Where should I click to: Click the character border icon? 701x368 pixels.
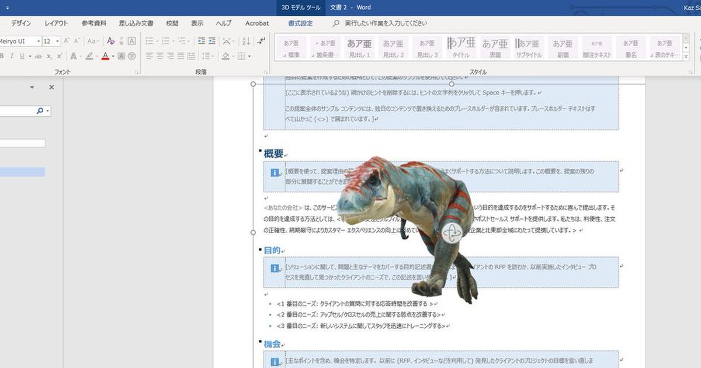(131, 41)
